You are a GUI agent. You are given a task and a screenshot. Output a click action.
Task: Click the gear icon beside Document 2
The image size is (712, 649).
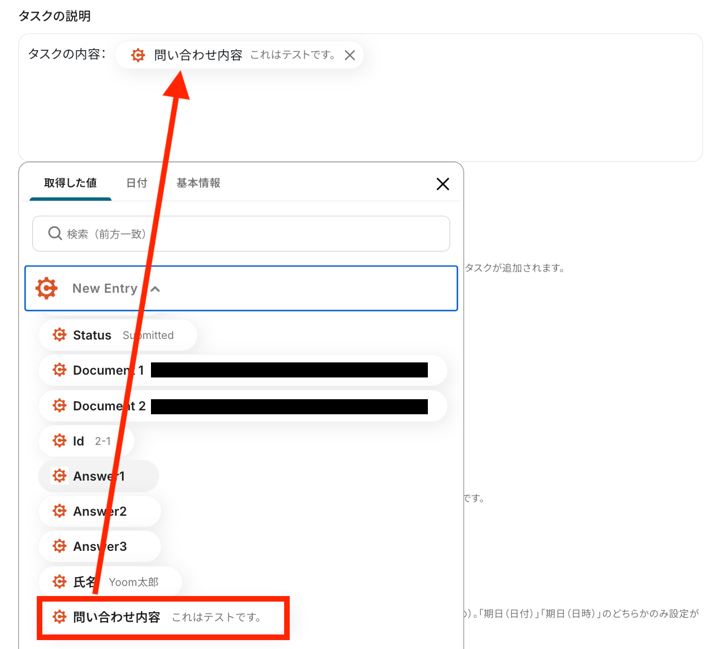click(60, 405)
